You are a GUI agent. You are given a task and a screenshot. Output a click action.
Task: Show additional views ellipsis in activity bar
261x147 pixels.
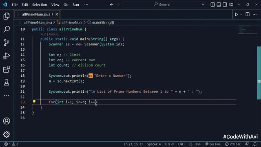[x=7, y=96]
